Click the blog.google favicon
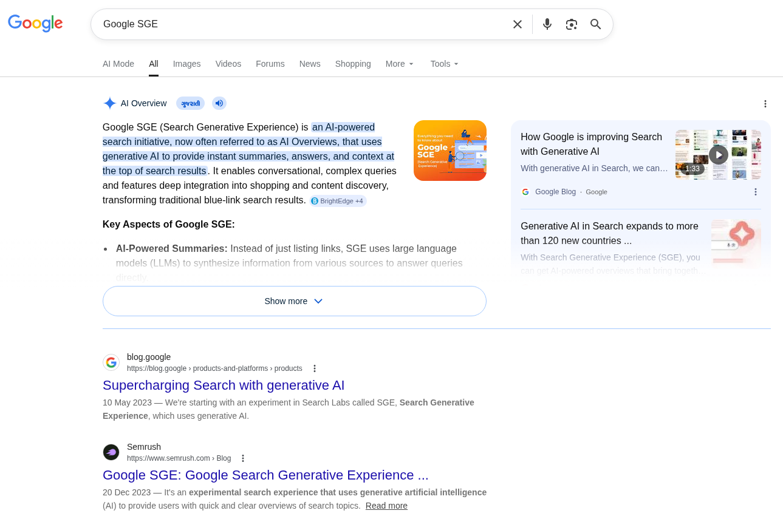 (111, 362)
